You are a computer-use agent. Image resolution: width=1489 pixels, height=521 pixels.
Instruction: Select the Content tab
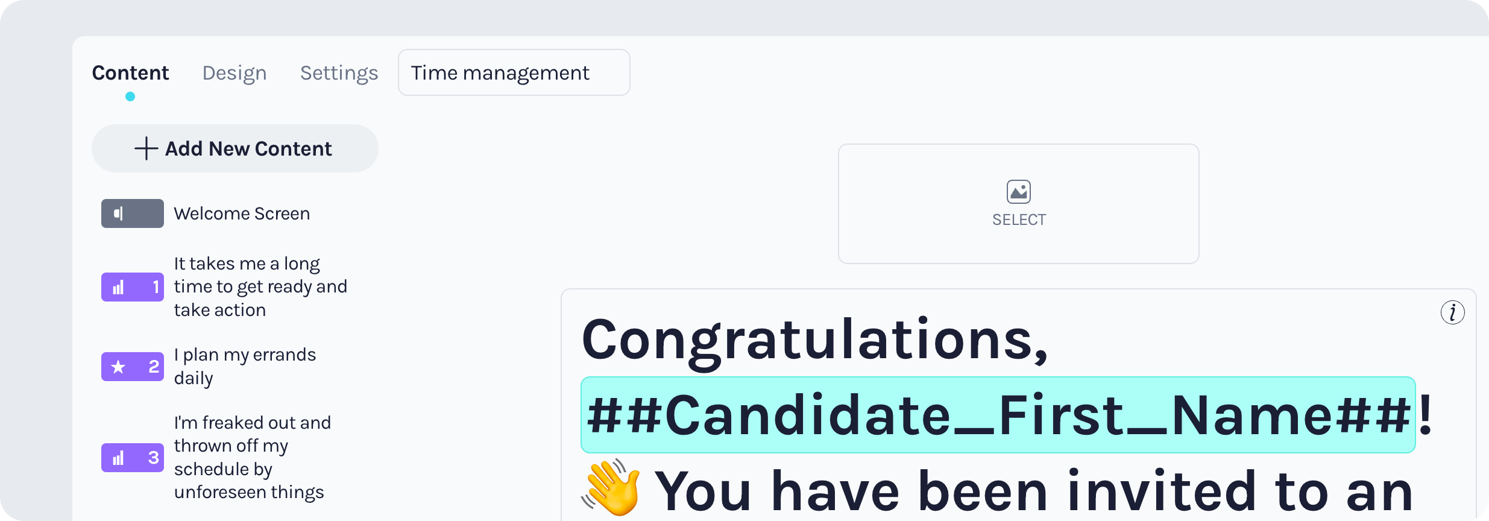click(130, 72)
